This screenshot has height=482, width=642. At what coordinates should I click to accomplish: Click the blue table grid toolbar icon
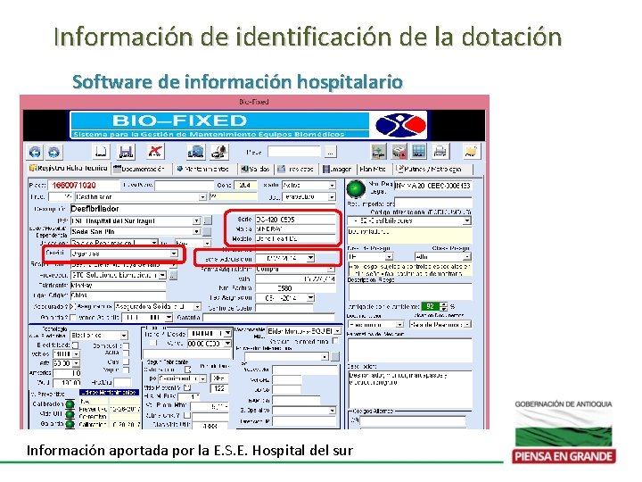[418, 152]
